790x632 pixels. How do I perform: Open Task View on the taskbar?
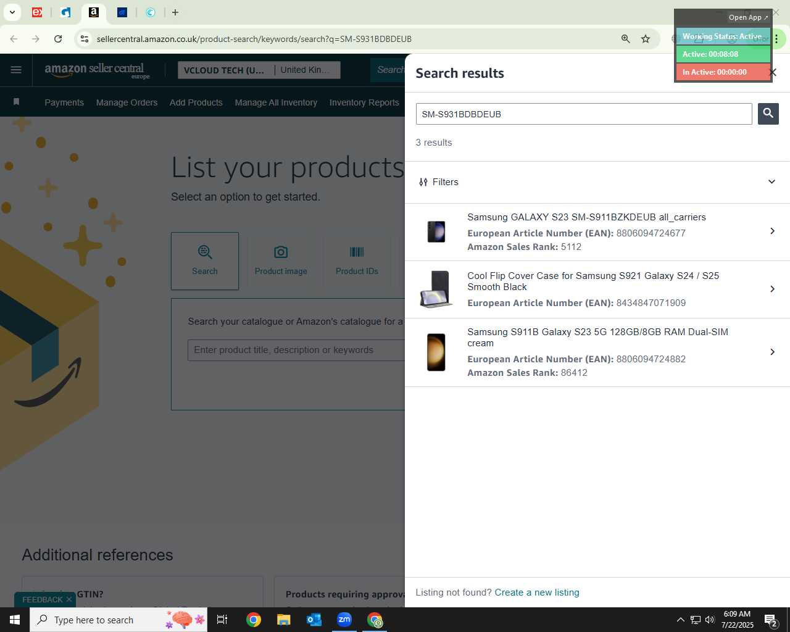click(222, 620)
